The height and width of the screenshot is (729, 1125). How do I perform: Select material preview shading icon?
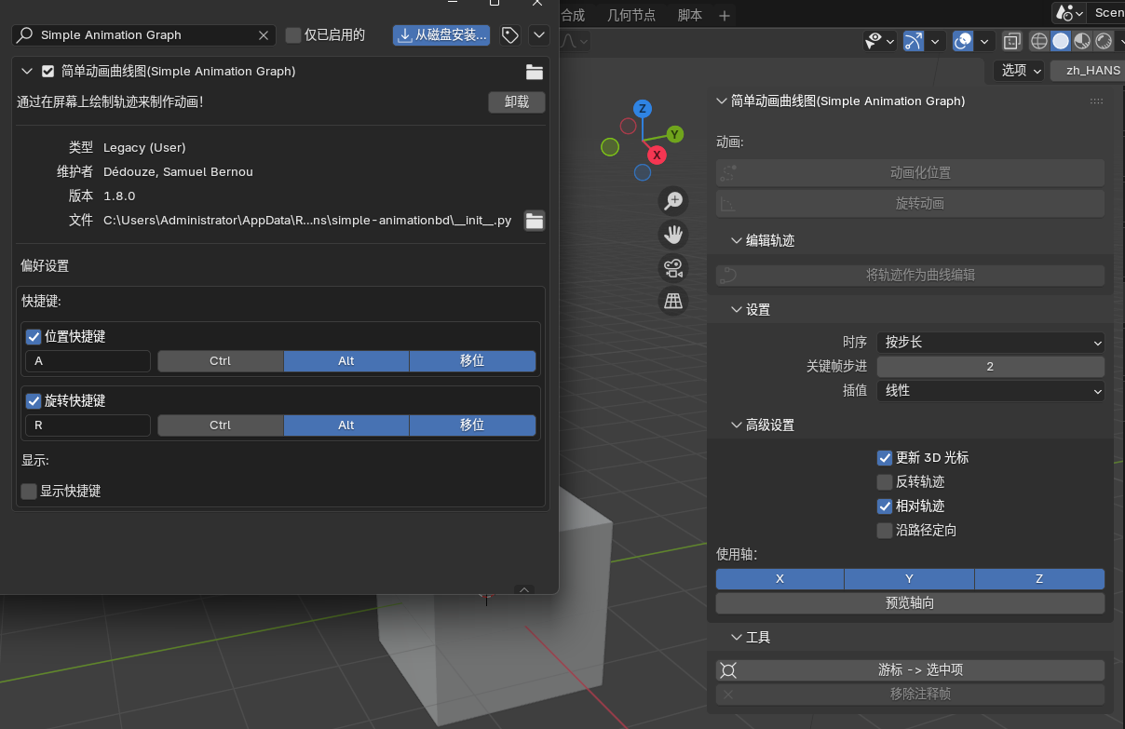point(1082,41)
